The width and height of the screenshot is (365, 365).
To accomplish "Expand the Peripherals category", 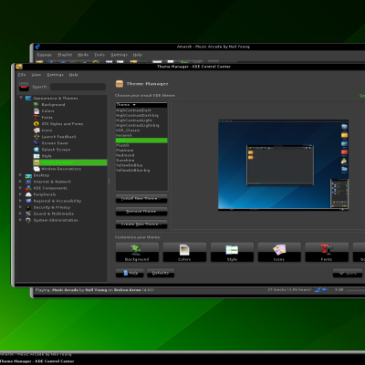I will [21, 194].
